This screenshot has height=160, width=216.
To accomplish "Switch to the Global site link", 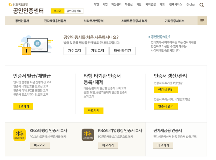I will (191, 5).
